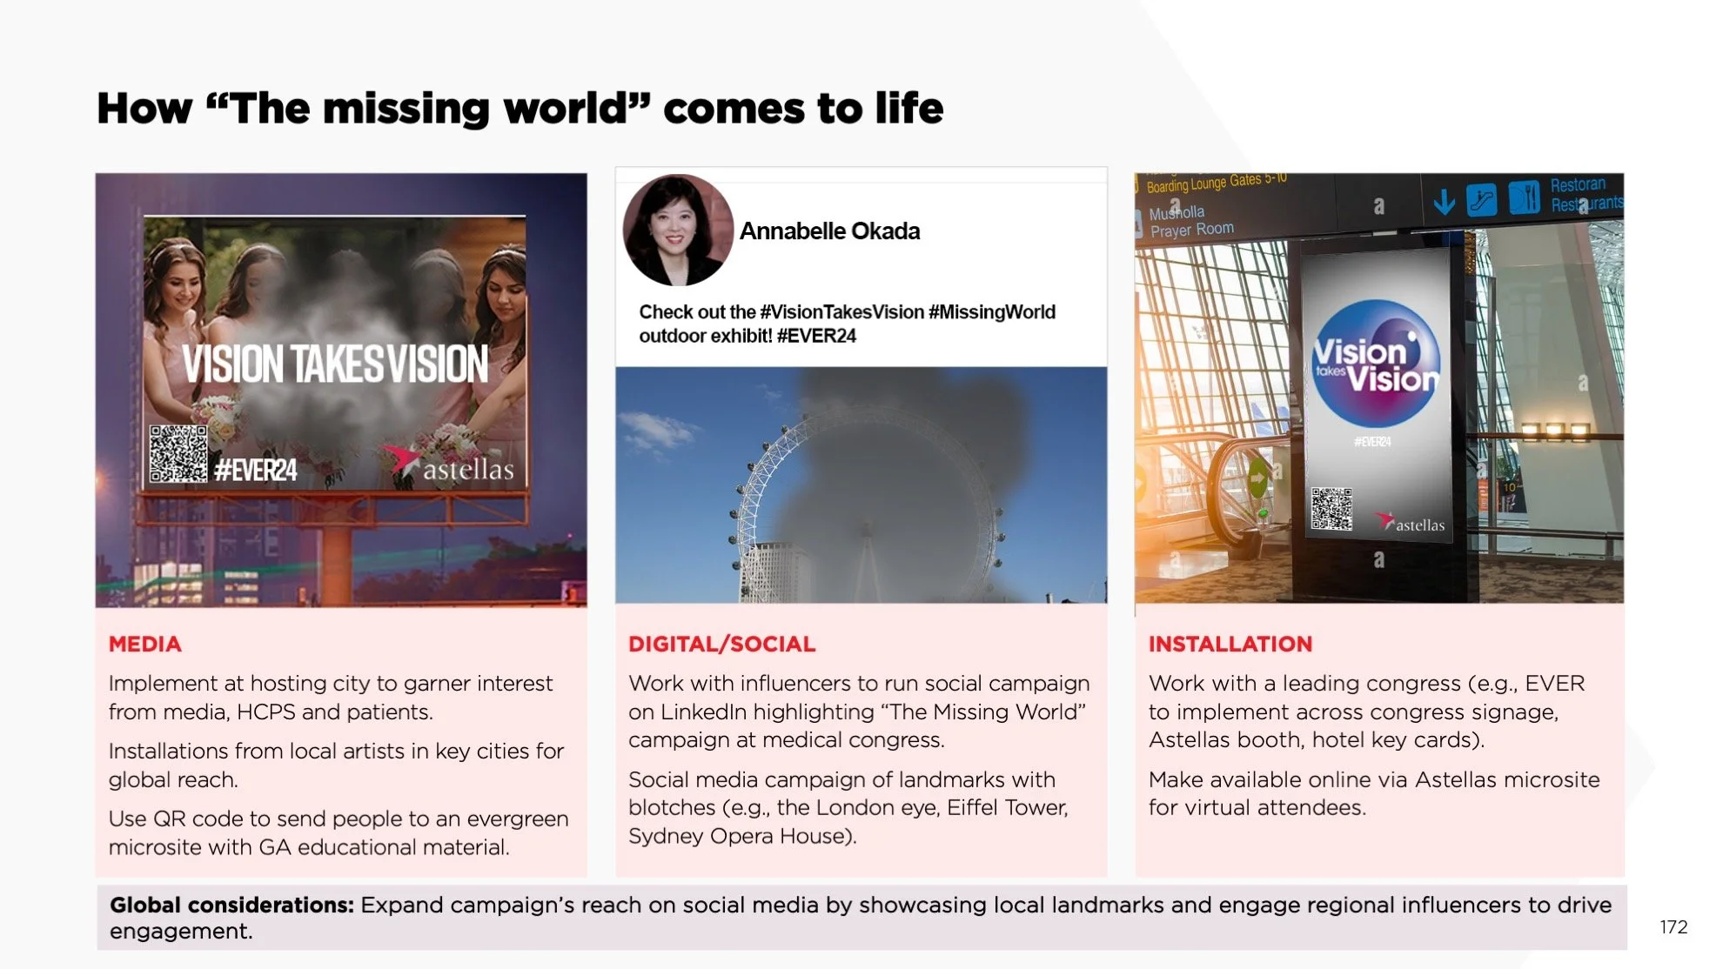The height and width of the screenshot is (969, 1723).
Task: Click the QR code on the airport kiosk
Action: pos(1331,509)
